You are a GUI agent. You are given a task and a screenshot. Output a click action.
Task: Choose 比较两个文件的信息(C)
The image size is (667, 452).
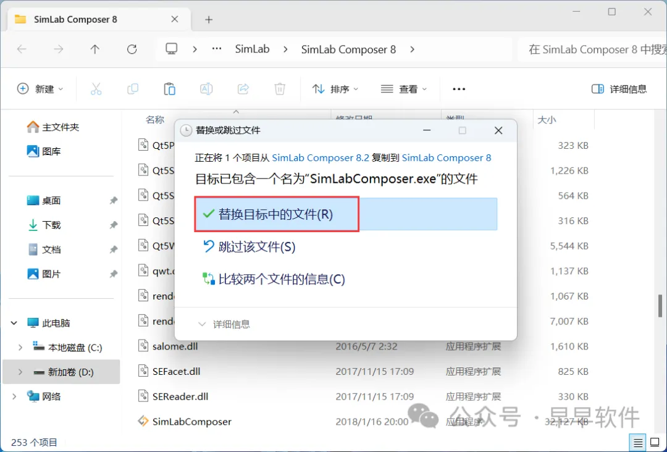point(274,279)
